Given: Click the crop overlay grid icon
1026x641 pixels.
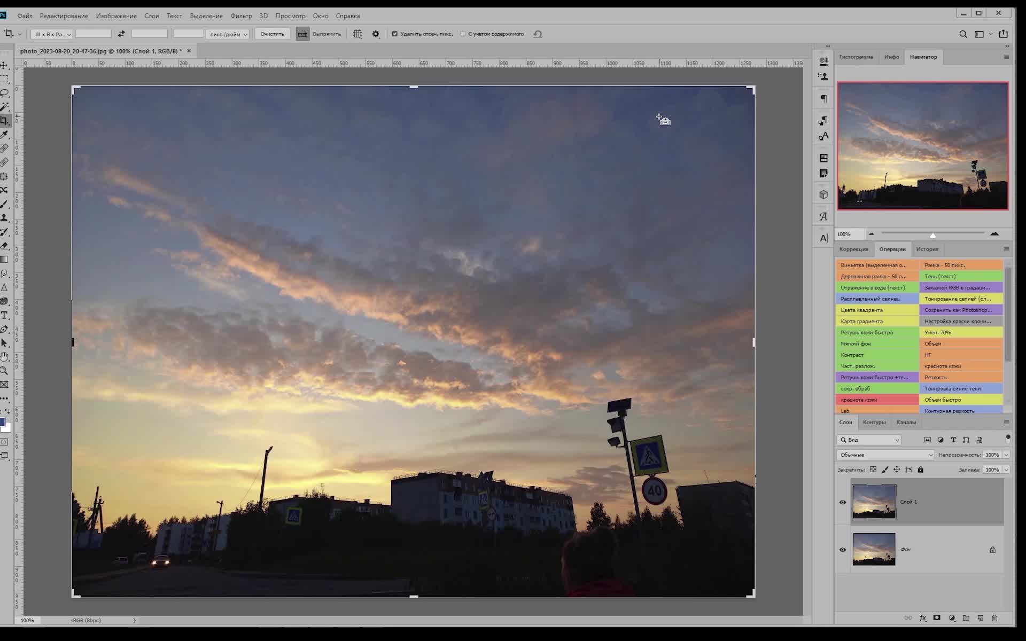Looking at the screenshot, I should [357, 34].
